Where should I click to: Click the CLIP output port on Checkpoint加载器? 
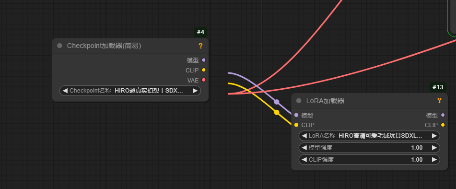click(x=204, y=70)
